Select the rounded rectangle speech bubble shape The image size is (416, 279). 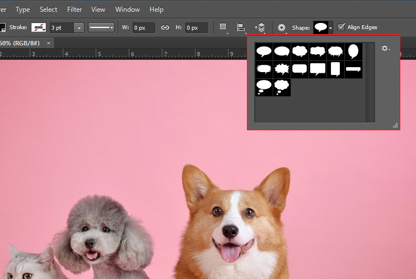coord(300,69)
